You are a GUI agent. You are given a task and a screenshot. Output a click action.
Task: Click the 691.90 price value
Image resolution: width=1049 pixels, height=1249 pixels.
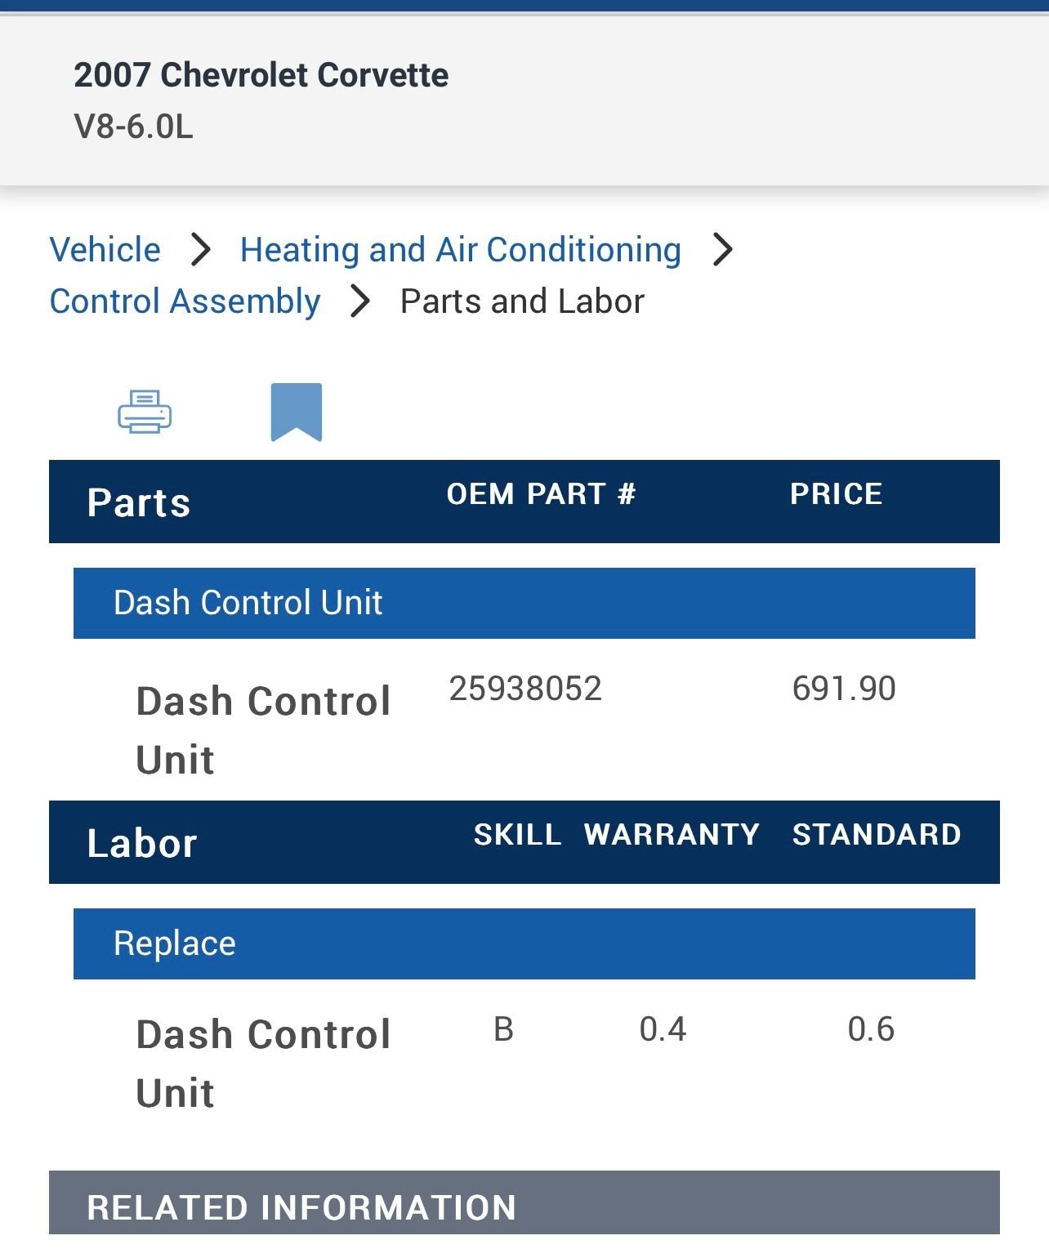click(x=844, y=689)
